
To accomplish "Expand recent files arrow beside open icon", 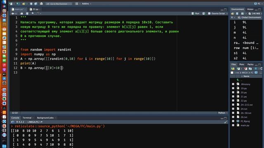I will tap(27, 4).
